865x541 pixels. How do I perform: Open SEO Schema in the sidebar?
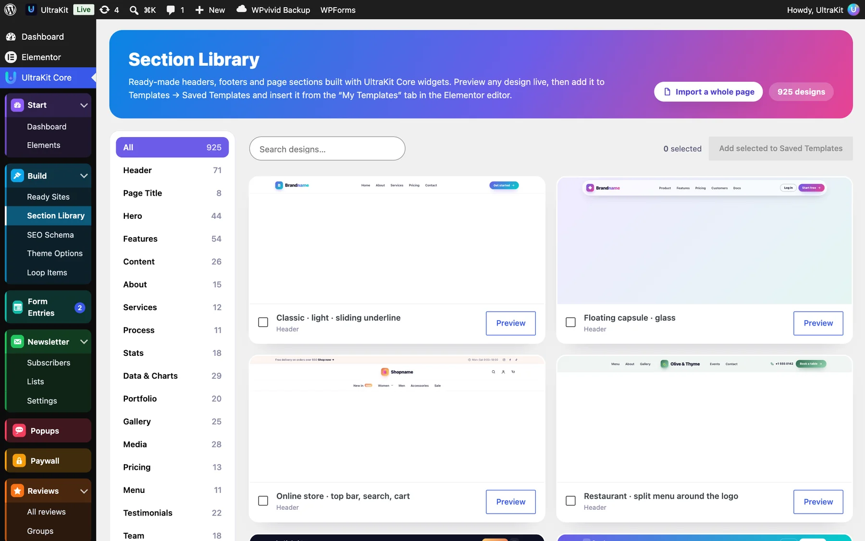50,235
